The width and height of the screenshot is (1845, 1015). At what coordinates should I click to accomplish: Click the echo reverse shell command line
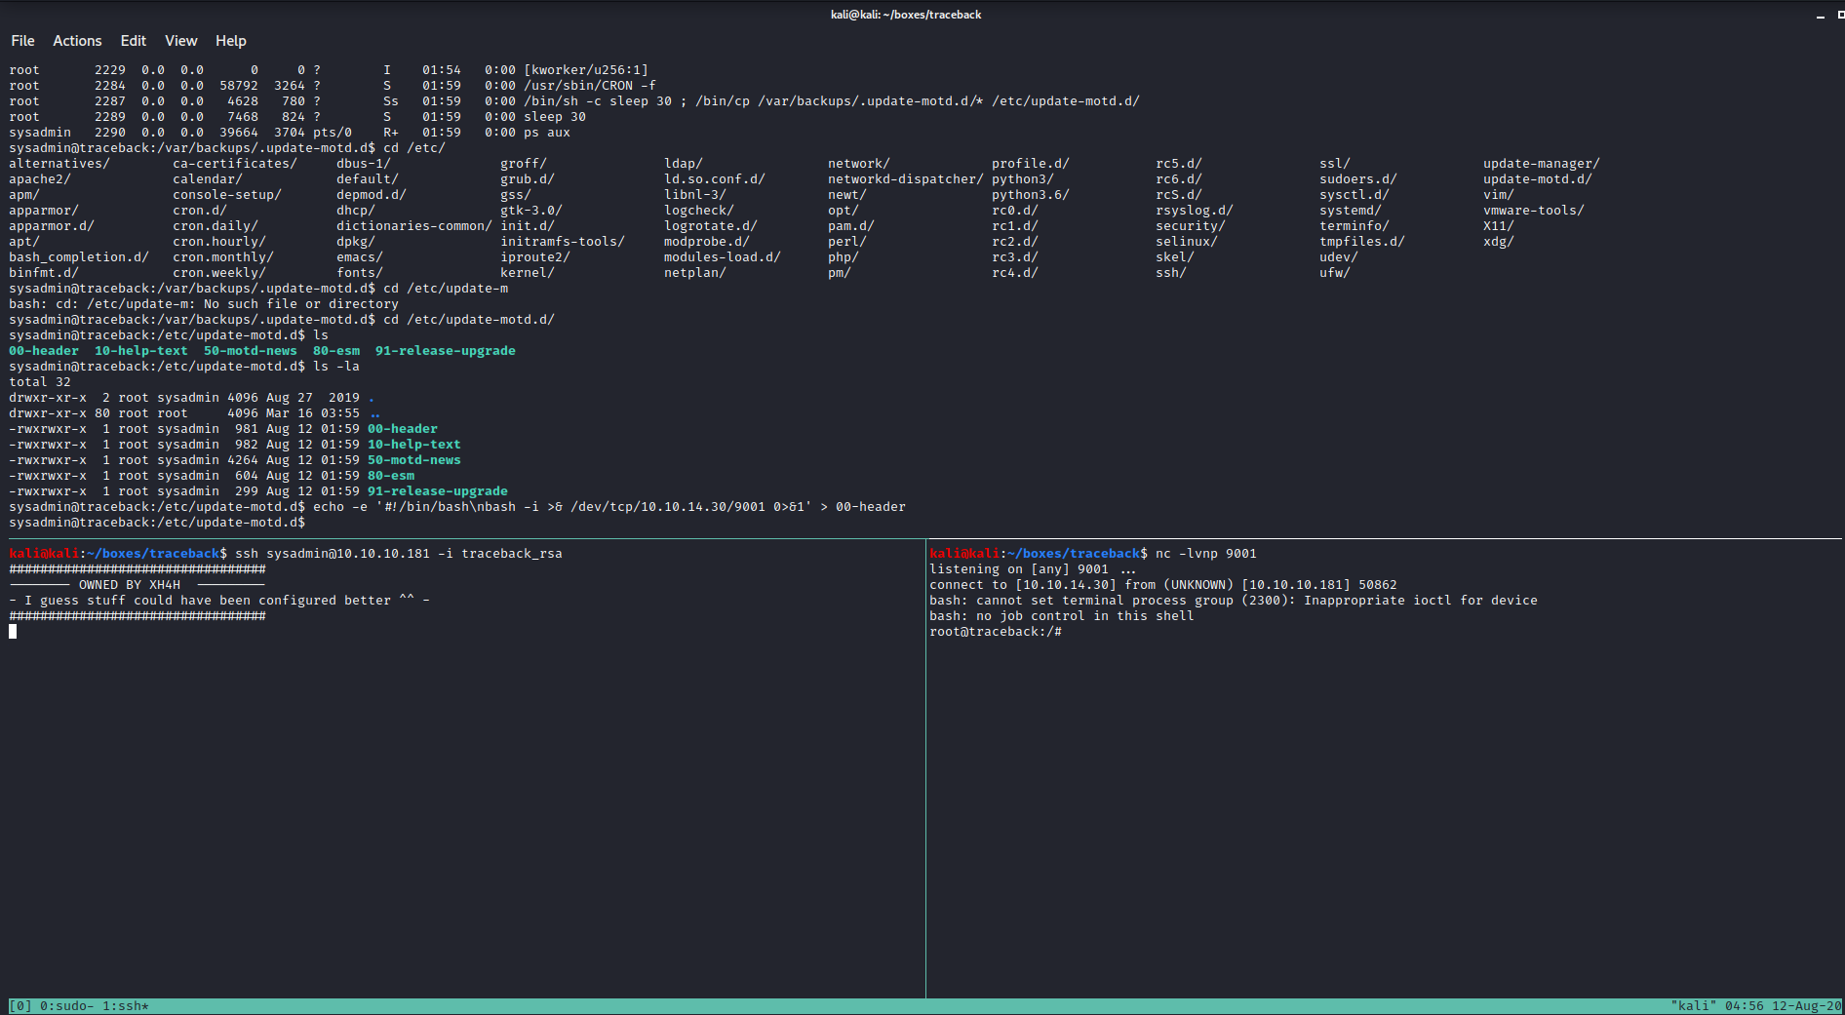click(609, 507)
